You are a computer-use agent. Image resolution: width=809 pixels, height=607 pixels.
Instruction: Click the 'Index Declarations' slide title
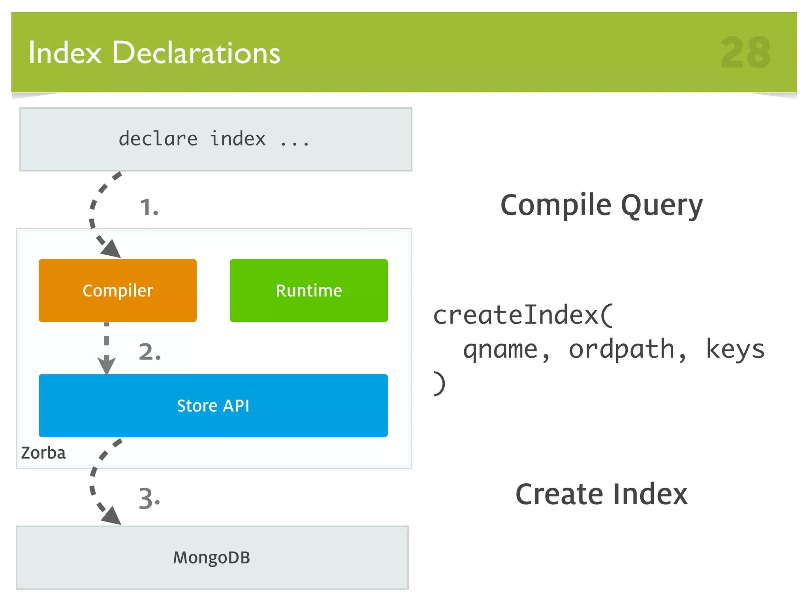tap(154, 53)
